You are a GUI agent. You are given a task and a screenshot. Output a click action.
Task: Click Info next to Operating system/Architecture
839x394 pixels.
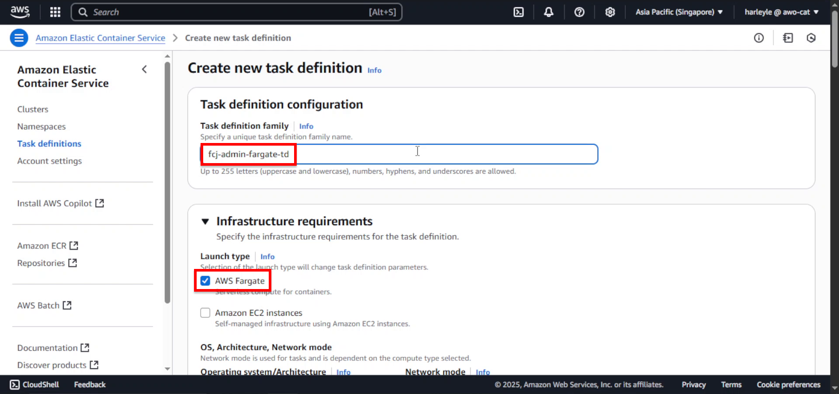(x=343, y=372)
